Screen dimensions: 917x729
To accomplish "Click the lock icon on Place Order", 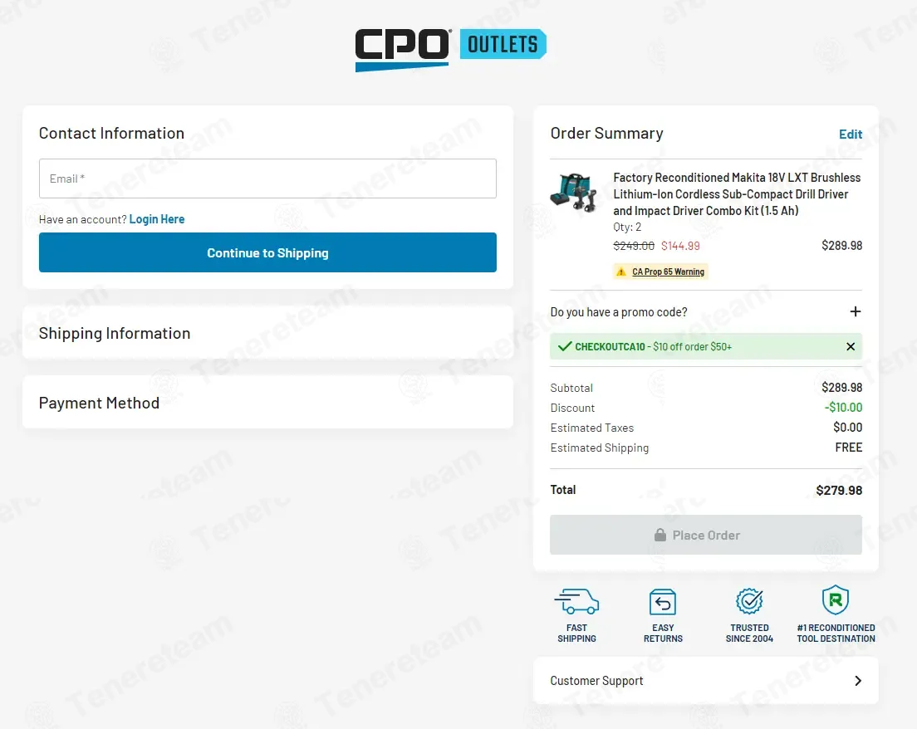I will pyautogui.click(x=660, y=535).
